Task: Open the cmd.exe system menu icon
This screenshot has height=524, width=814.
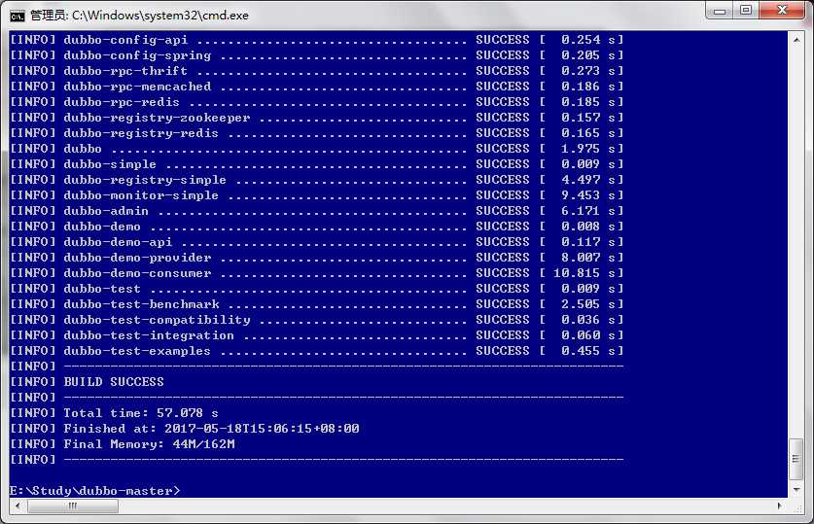Action: pyautogui.click(x=18, y=17)
